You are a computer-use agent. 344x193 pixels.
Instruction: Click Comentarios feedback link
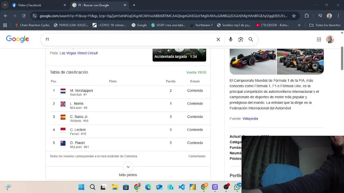point(197,156)
